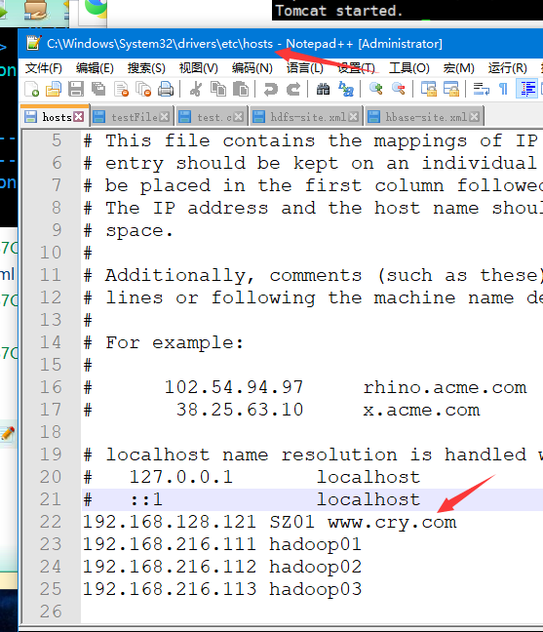Click the text www.cry.com on line 22
This screenshot has width=543, height=632.
[392, 523]
